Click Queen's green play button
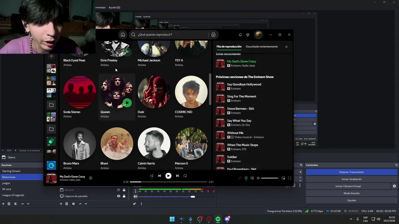The height and width of the screenshot is (224, 399). tap(127, 103)
